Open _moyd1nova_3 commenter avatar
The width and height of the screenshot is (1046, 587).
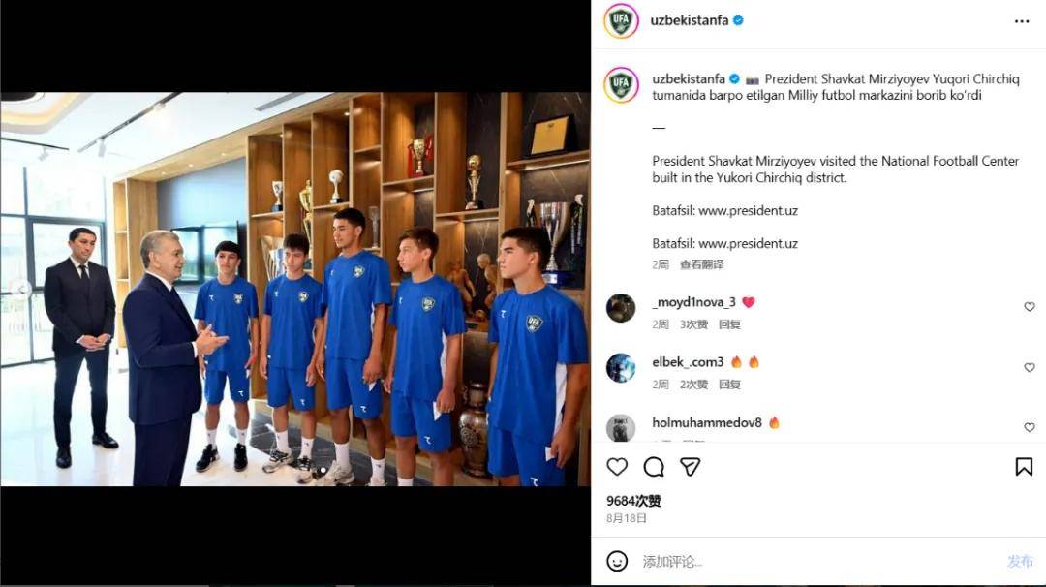[621, 308]
